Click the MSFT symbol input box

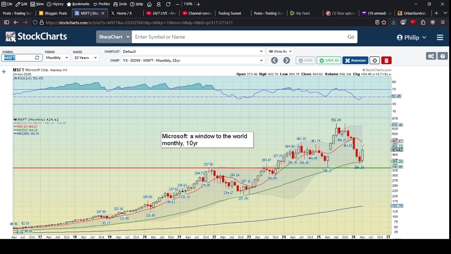coord(18,58)
